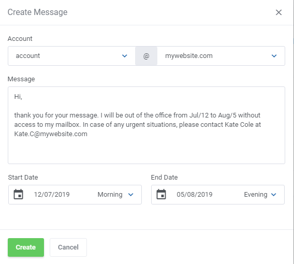Viewport: 294px width, 264px height.
Task: Click the Message label
Action: pos(21,79)
